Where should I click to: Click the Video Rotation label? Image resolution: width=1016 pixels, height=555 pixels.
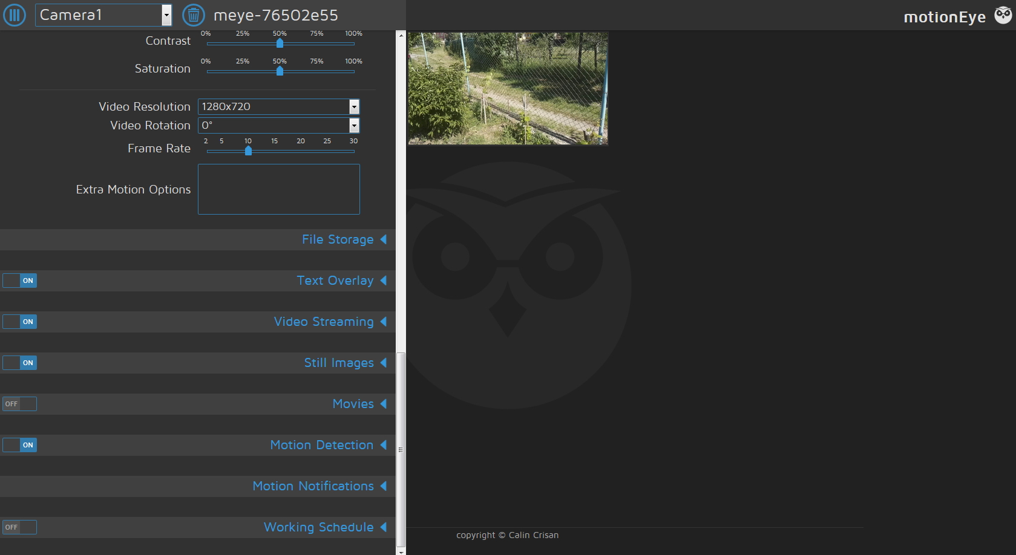tap(150, 125)
